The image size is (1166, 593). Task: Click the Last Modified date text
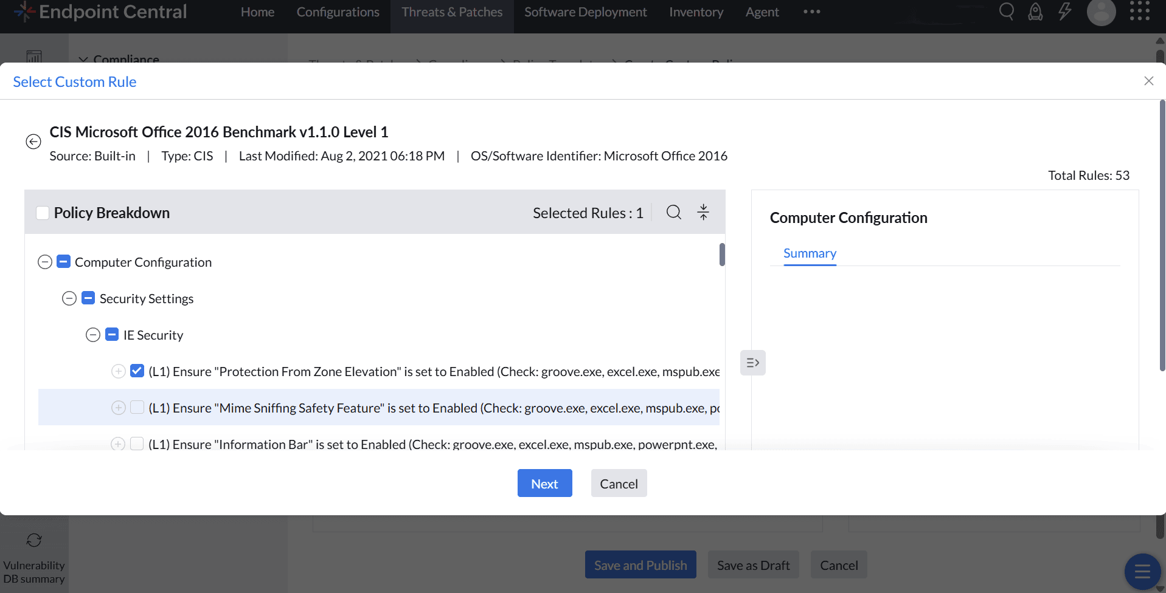click(x=342, y=156)
